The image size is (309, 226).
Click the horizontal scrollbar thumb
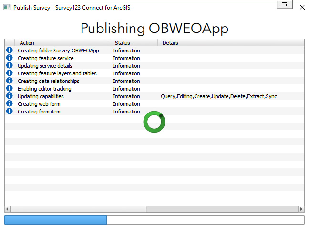pyautogui.click(x=79, y=209)
